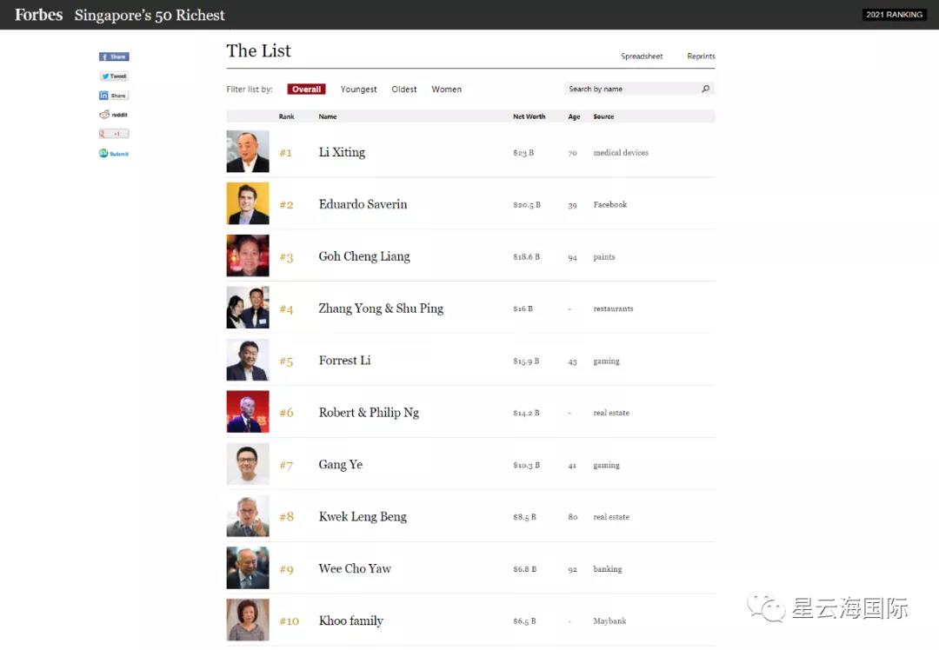
Task: Filter list by Oldest
Action: [x=404, y=90]
